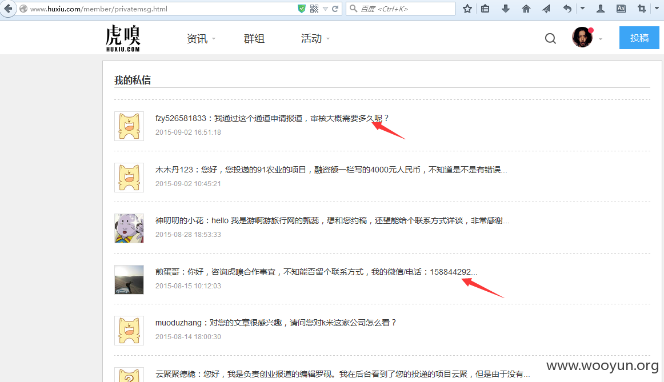
Task: Open avatar of 煎蛋哥
Action: point(129,280)
